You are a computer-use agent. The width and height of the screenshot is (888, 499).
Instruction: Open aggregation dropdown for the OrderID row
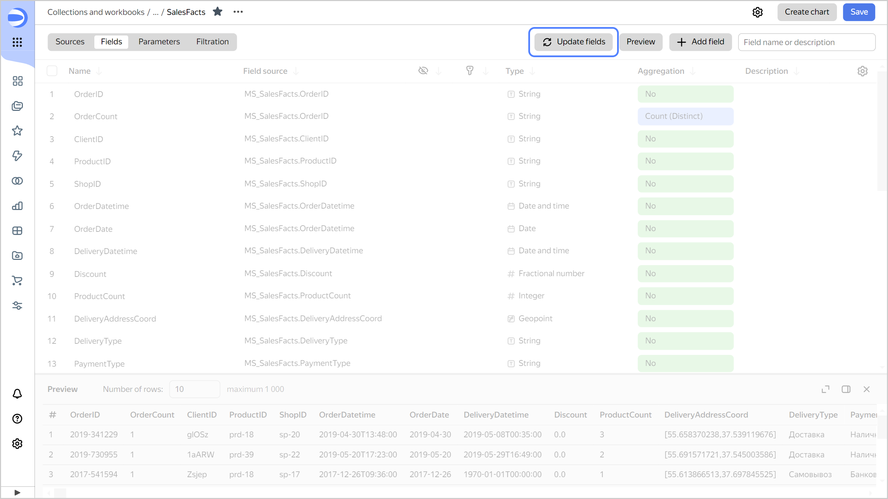685,94
